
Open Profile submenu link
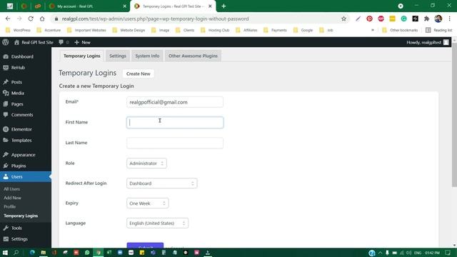click(9, 206)
